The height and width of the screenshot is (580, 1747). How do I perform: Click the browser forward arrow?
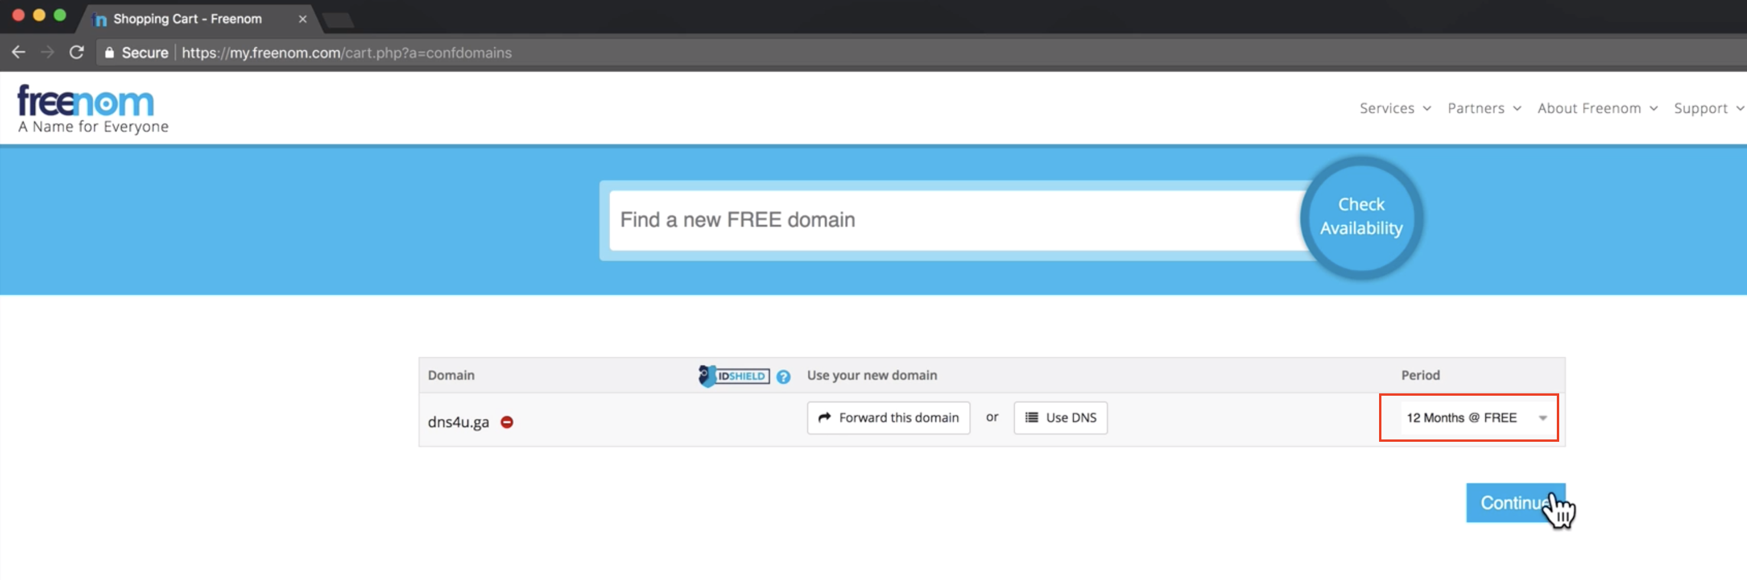tap(47, 52)
